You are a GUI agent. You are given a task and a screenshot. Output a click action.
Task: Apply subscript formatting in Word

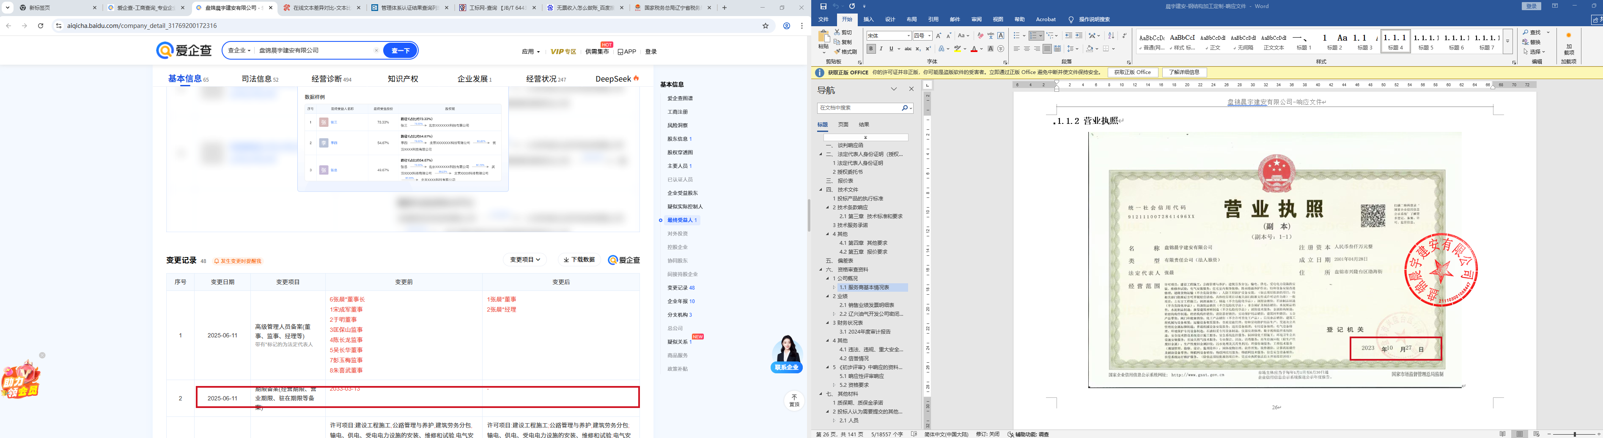click(x=918, y=49)
